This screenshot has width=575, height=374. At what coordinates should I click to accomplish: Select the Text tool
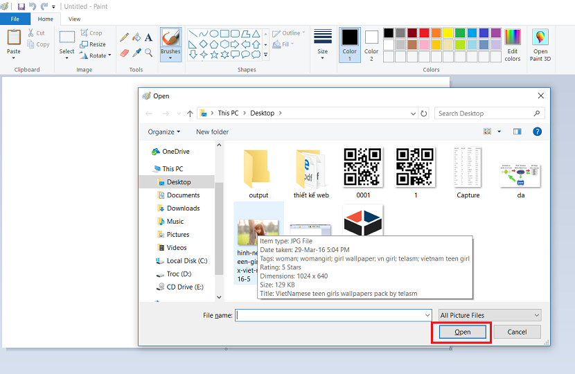(148, 37)
